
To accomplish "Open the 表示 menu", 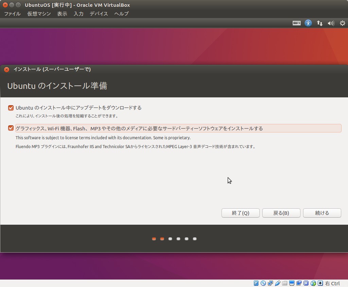I will pos(62,14).
